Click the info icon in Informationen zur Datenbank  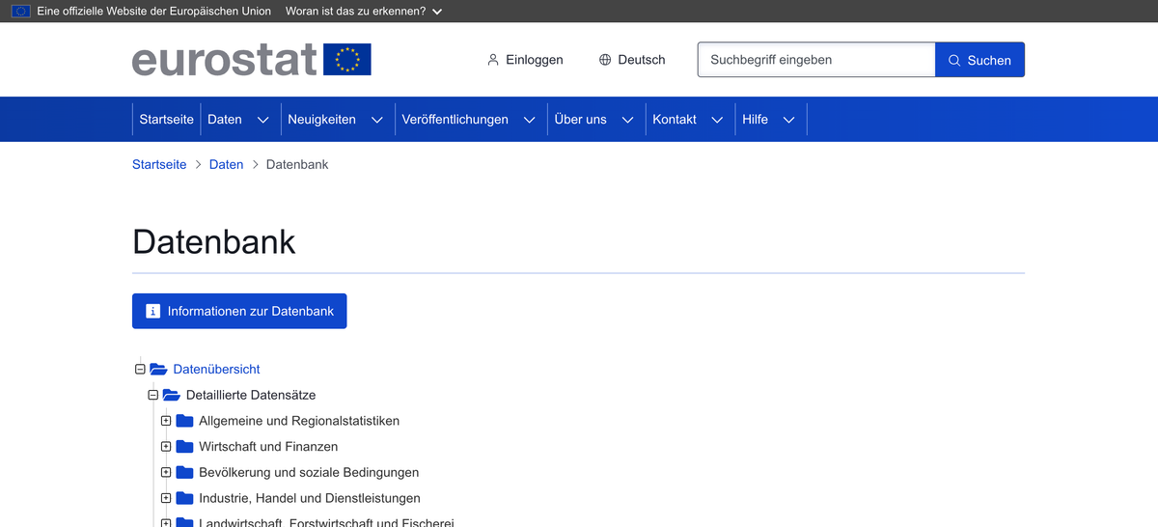(x=152, y=311)
